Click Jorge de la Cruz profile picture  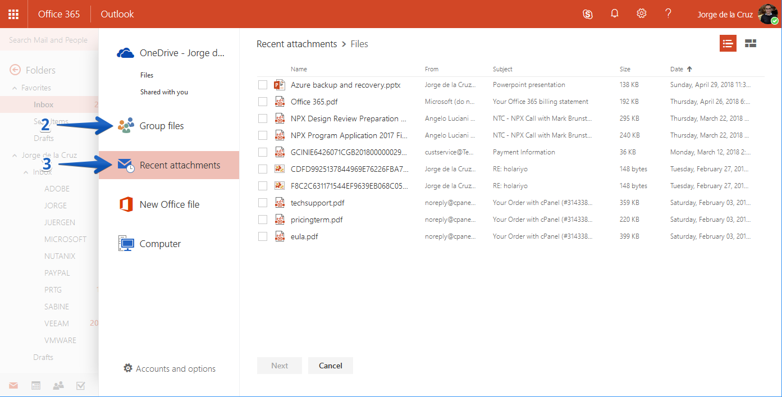pyautogui.click(x=768, y=14)
